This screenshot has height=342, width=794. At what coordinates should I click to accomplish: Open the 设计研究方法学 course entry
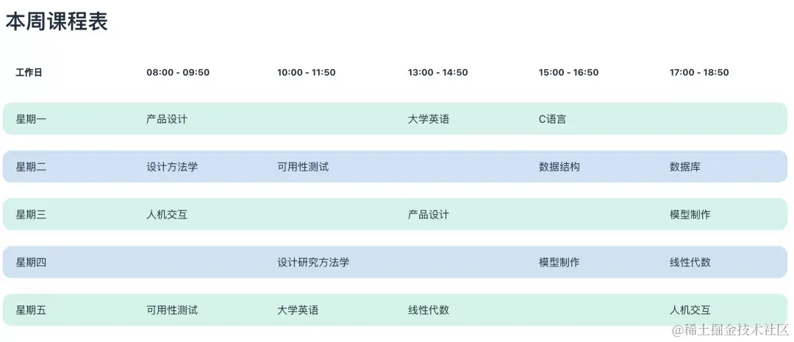point(313,262)
